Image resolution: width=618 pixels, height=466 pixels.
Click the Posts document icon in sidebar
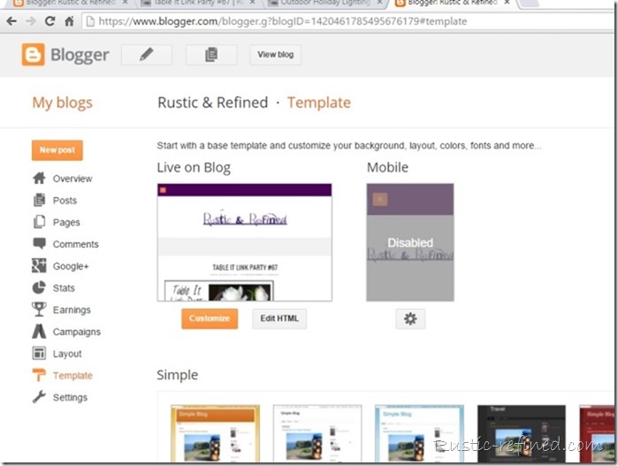39,200
